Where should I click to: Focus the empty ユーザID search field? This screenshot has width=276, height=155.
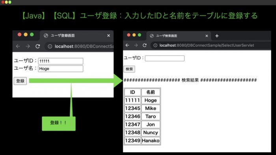point(165,58)
